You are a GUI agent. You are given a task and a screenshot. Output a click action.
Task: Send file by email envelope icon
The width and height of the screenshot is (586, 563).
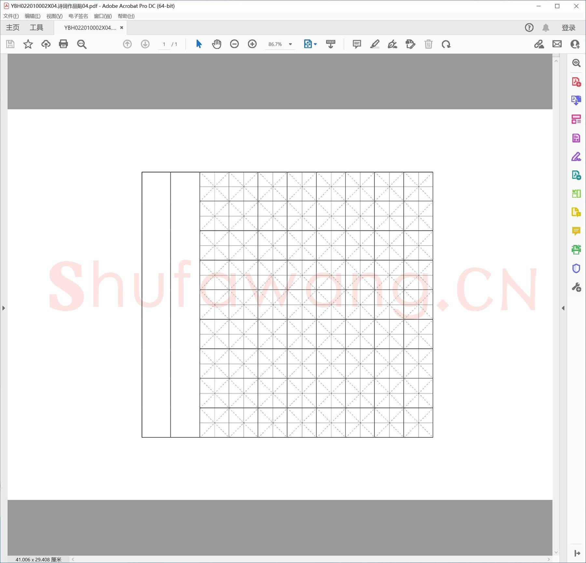[x=557, y=44]
